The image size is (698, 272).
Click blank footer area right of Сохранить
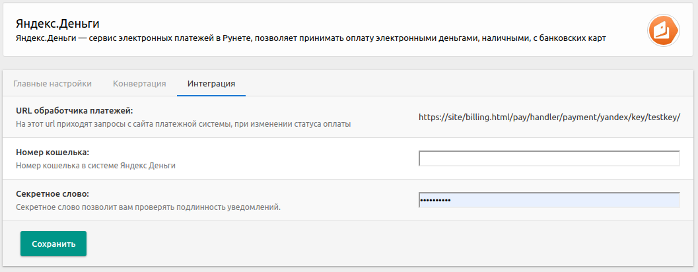tap(383, 244)
